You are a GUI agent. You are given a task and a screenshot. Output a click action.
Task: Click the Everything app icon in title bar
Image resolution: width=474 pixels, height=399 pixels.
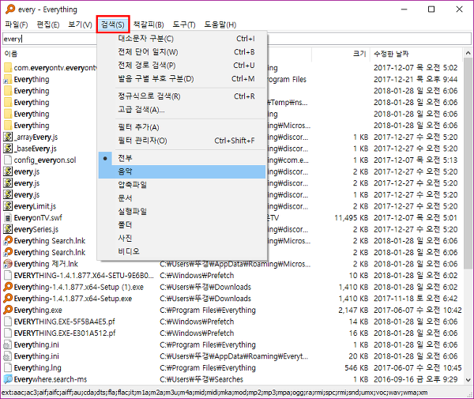click(10, 9)
